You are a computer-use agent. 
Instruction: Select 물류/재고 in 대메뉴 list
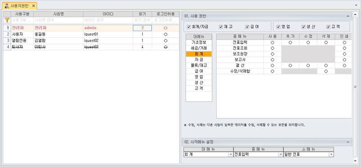199,65
